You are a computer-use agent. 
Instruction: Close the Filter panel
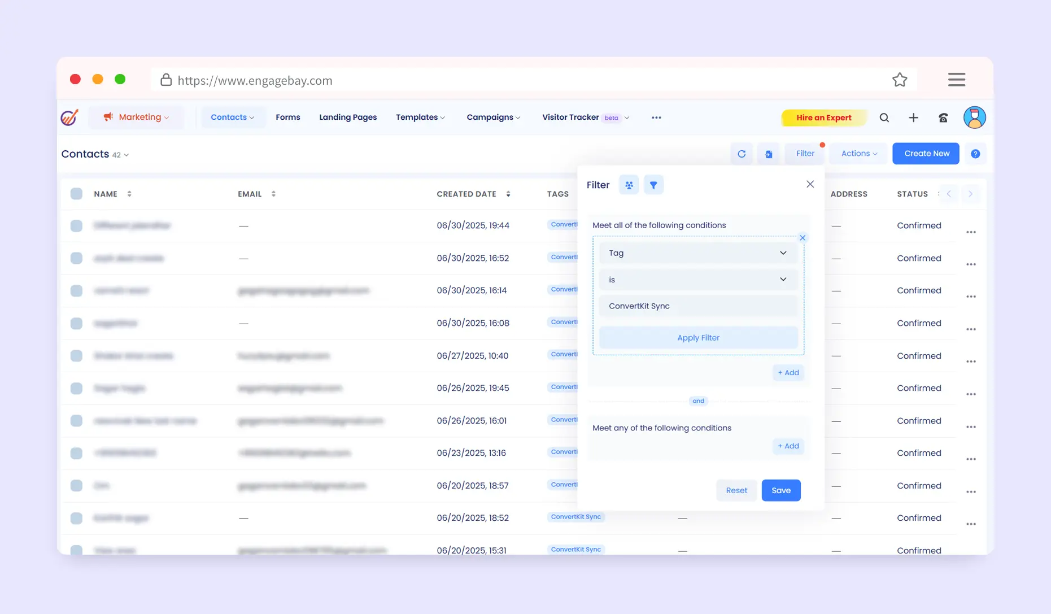point(810,184)
